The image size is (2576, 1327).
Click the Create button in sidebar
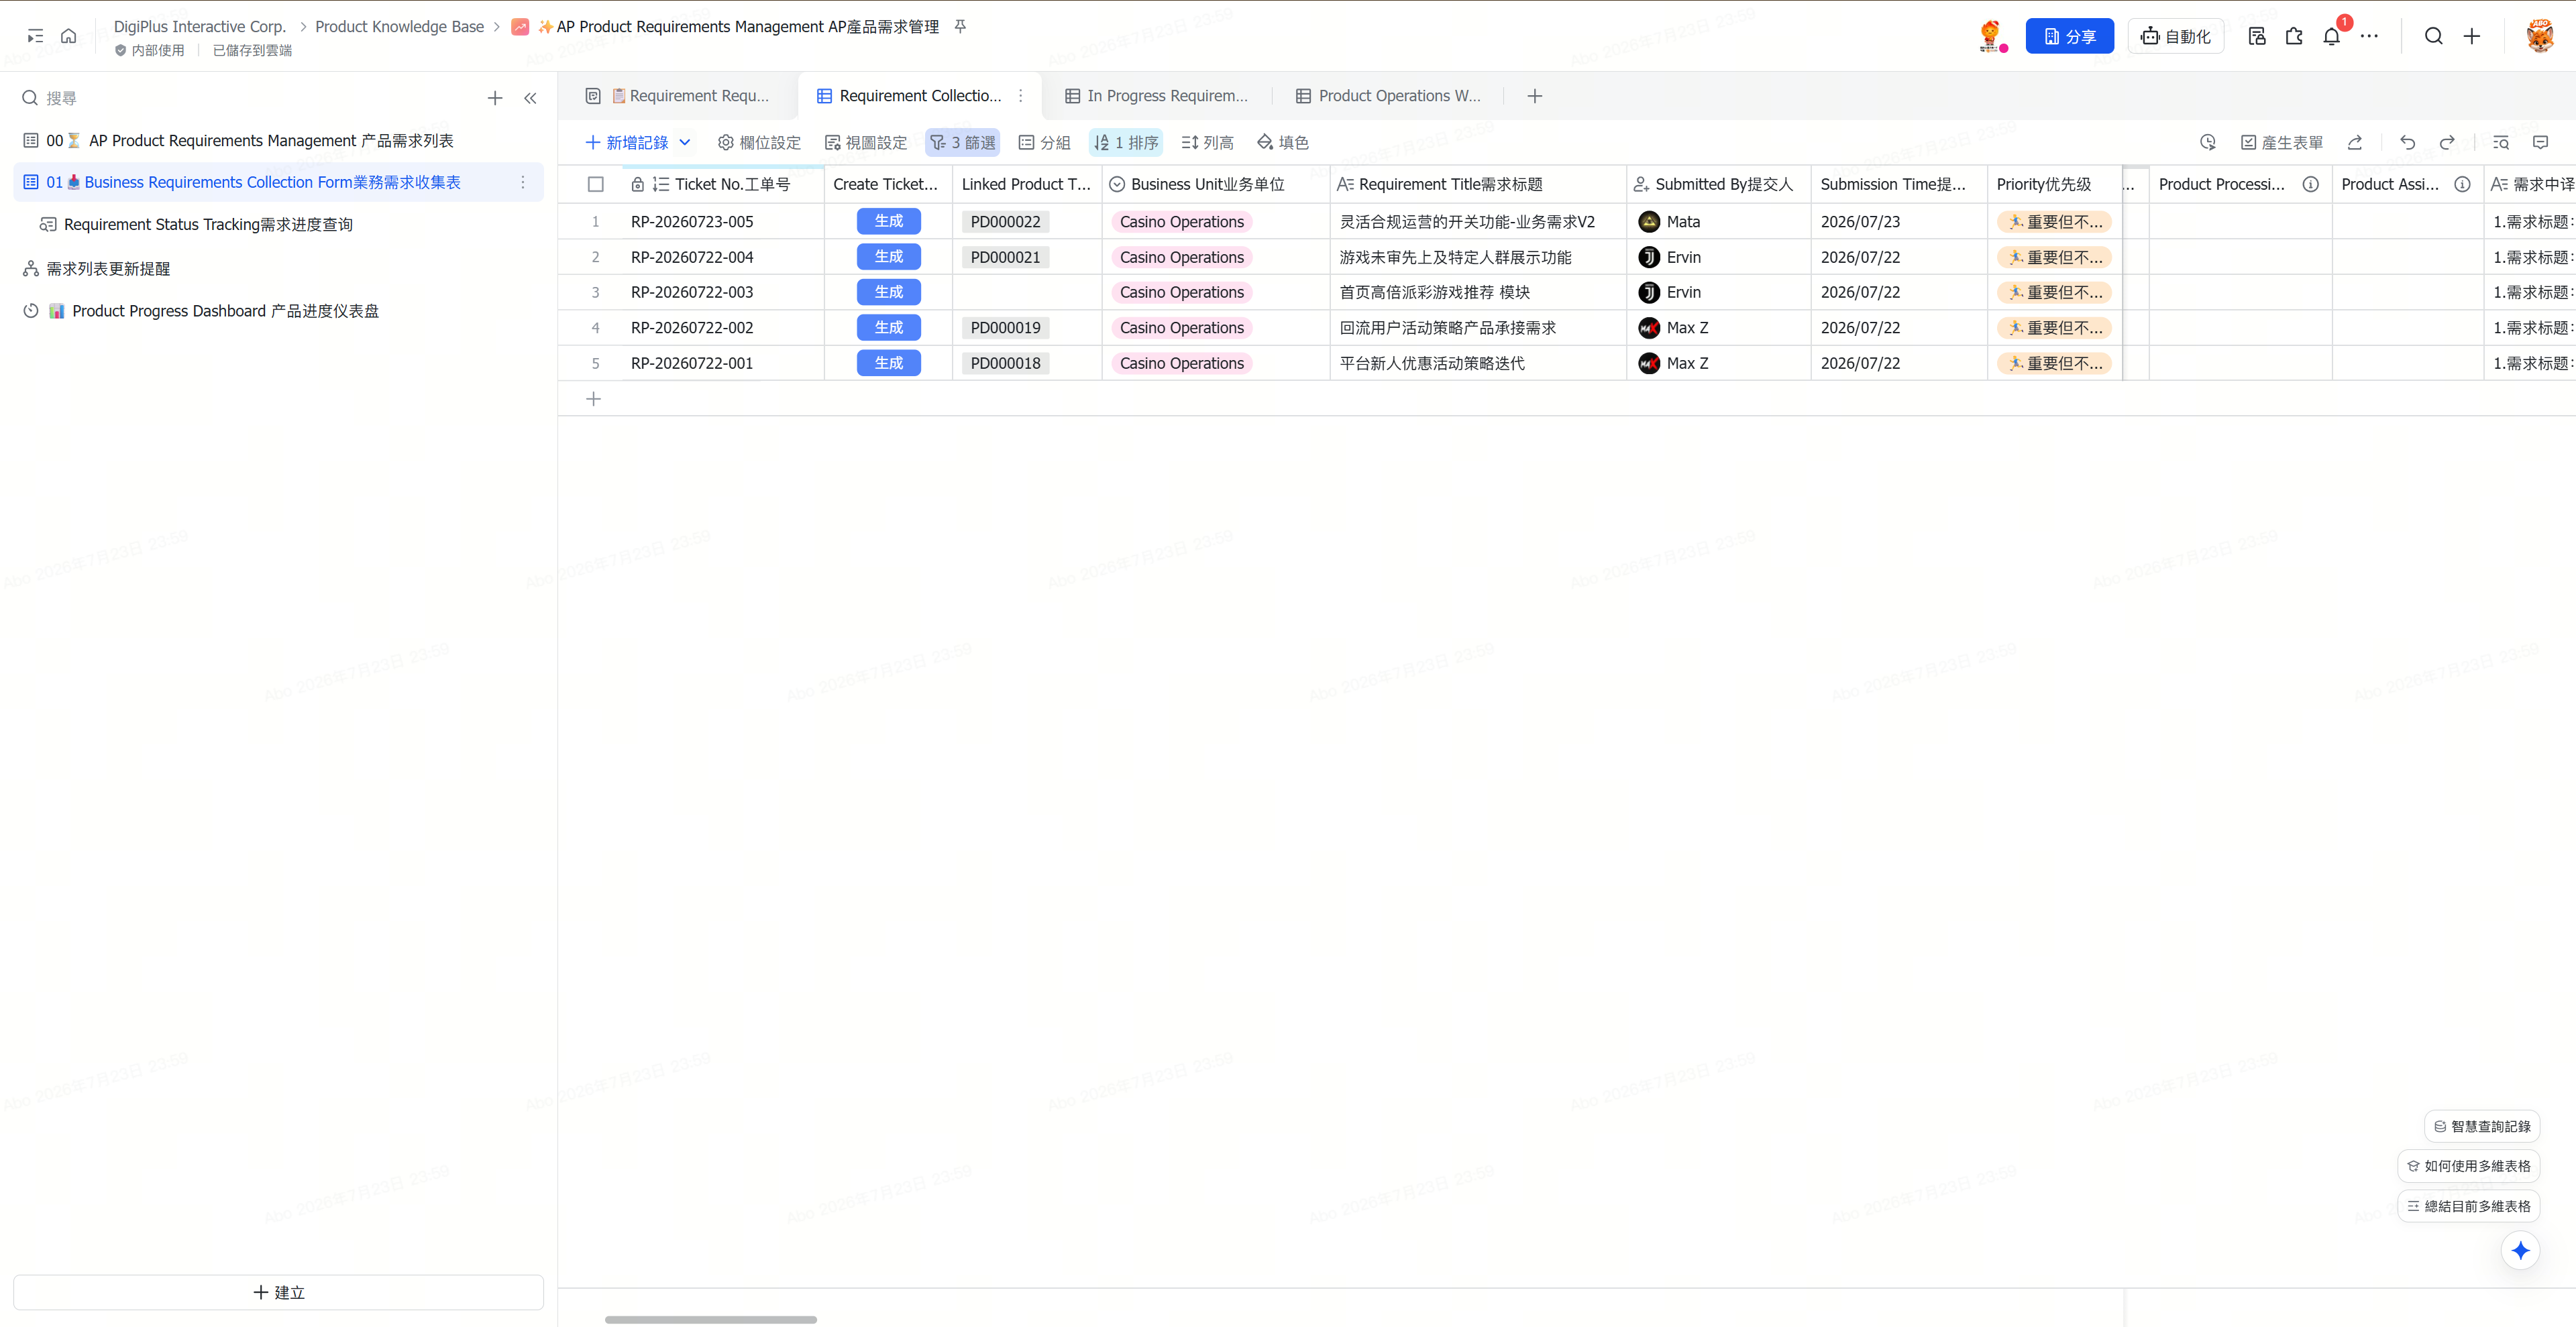(x=279, y=1292)
